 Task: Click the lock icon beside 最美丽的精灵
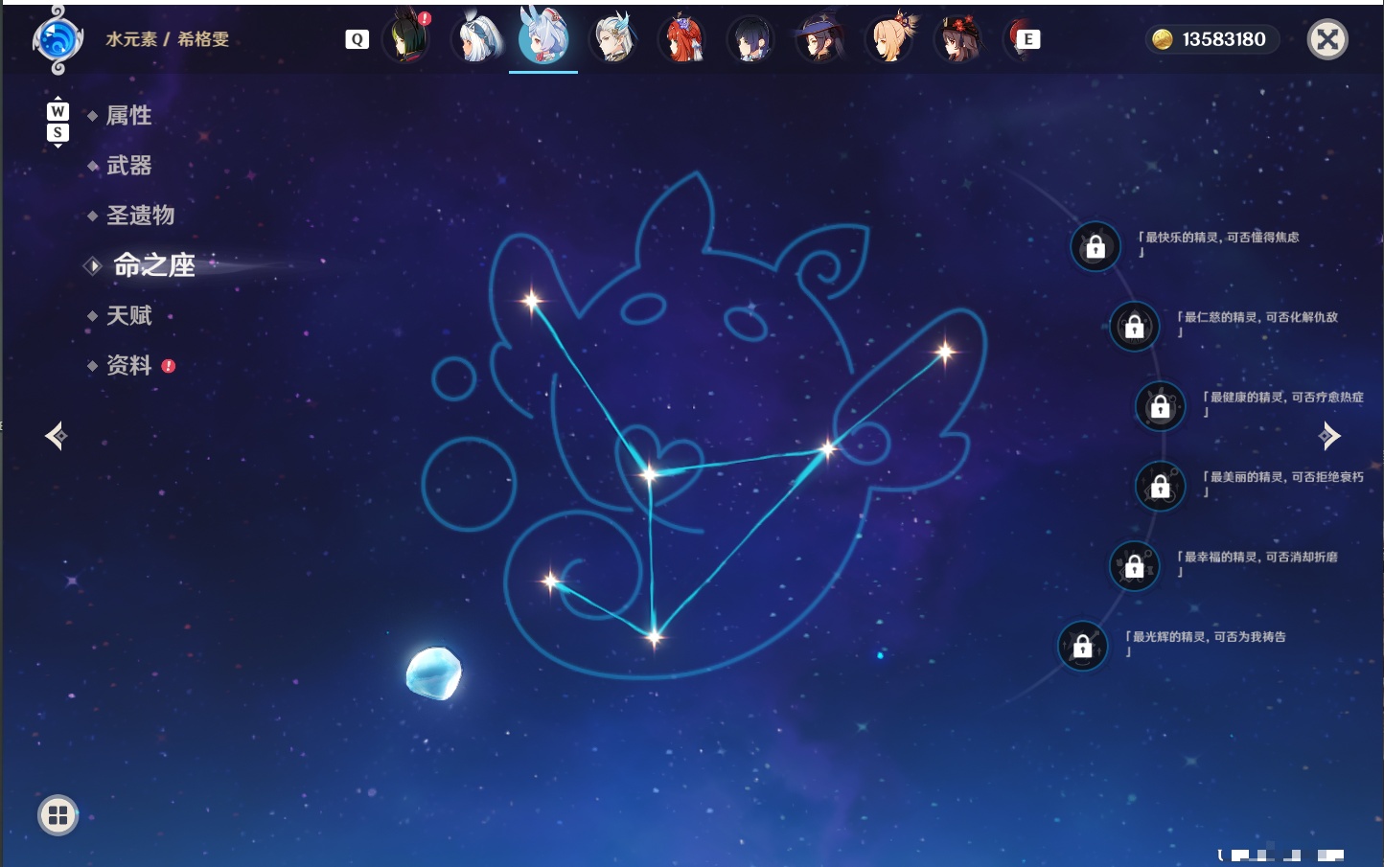click(1160, 486)
